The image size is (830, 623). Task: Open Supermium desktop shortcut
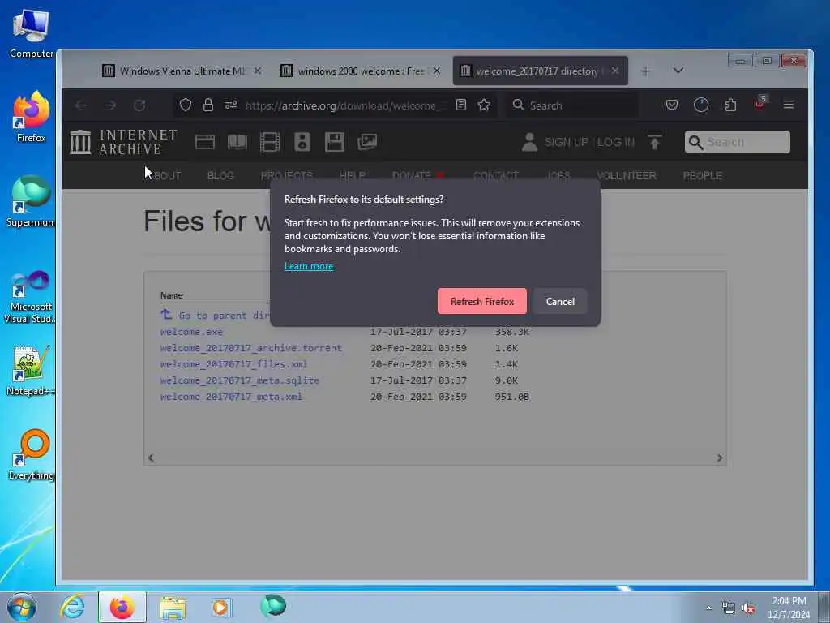31,201
